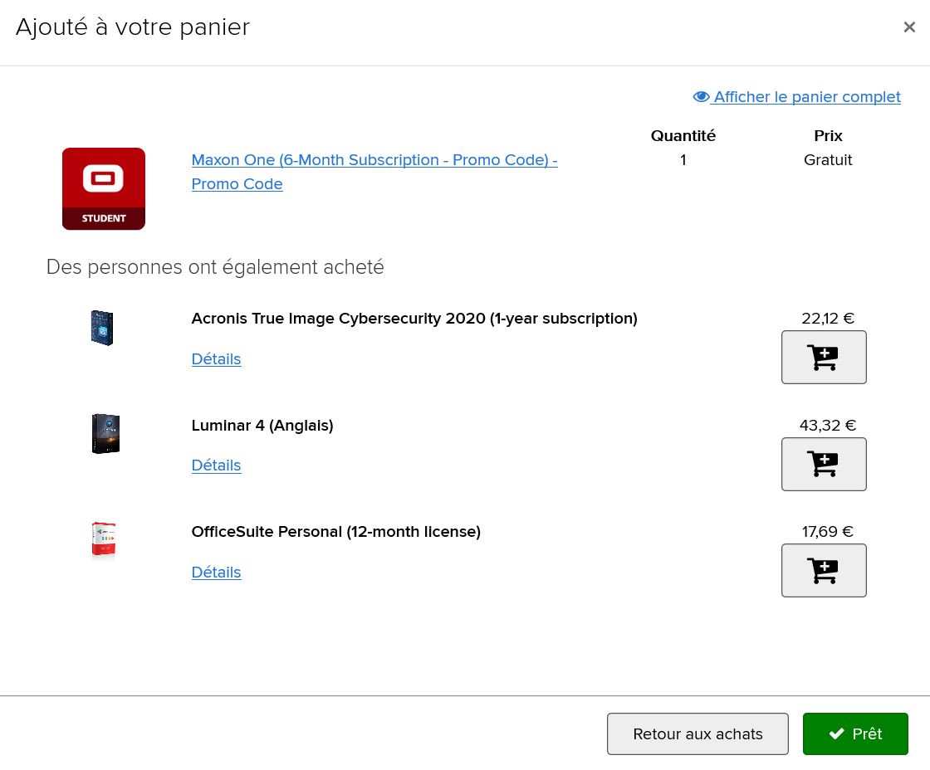
Task: Click the Acronis True Image product title
Action: click(414, 319)
